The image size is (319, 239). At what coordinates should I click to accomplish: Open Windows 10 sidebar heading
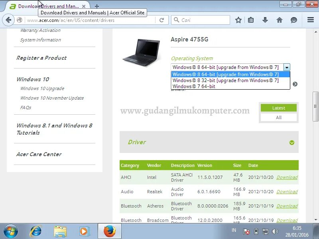(33, 79)
